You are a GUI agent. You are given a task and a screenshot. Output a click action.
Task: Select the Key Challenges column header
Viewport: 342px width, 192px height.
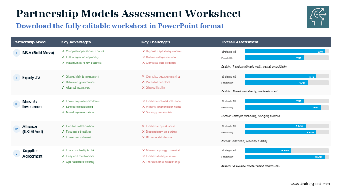156,42
